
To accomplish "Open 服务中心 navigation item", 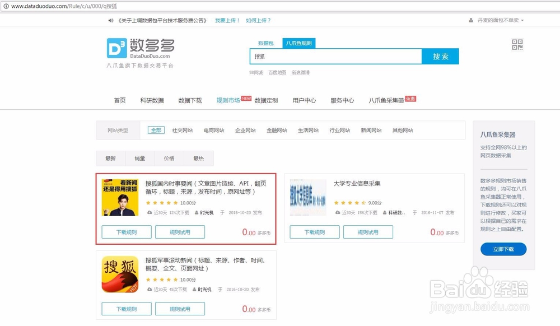I will click(342, 100).
